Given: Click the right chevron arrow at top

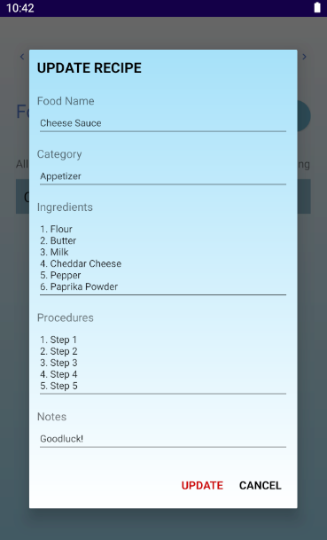Looking at the screenshot, I should point(304,57).
